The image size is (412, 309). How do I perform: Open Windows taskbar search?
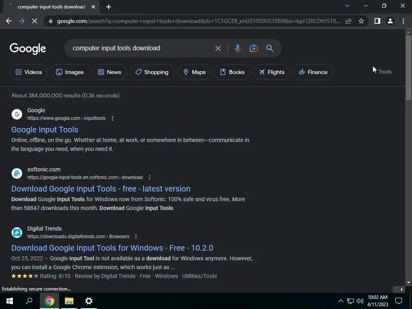point(29,301)
